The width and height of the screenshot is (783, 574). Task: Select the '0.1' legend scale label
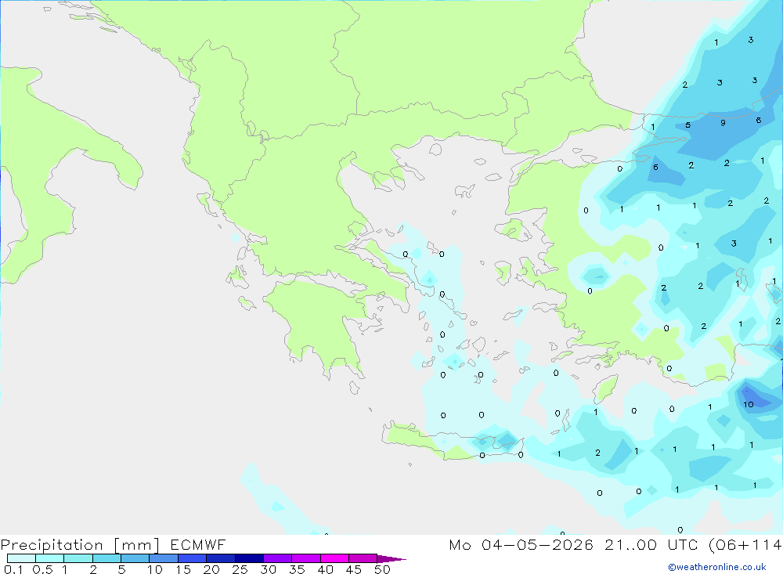[x=13, y=569]
